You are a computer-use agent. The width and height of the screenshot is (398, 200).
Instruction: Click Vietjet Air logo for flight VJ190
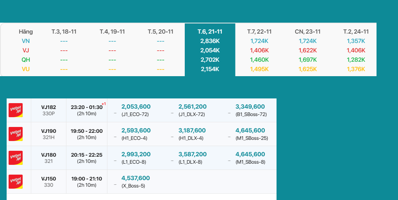pyautogui.click(x=16, y=134)
